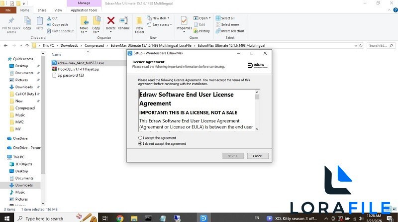Switch to the View ribbon tab
The image size is (398, 222).
pos(58,10)
